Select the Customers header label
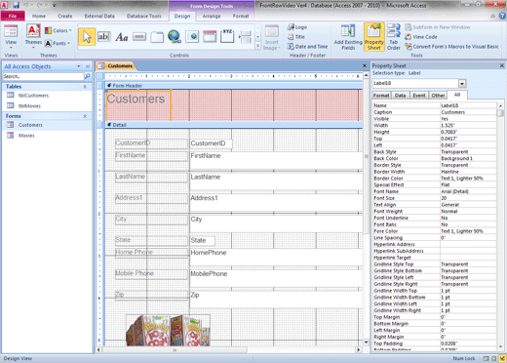Screen dimensions: 507x363 pos(138,105)
